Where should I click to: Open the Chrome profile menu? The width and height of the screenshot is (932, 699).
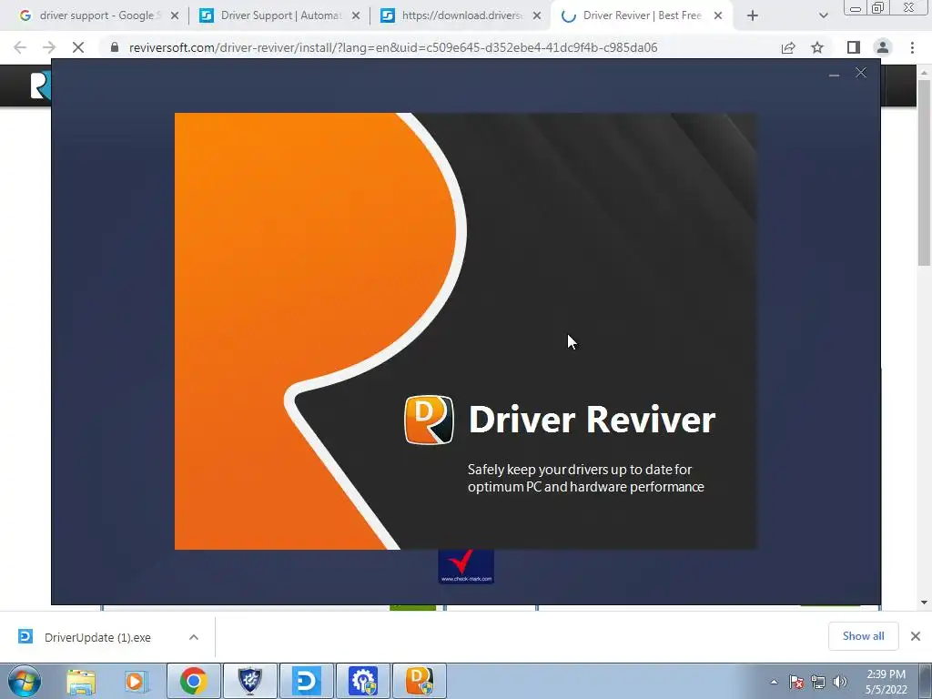pos(883,47)
